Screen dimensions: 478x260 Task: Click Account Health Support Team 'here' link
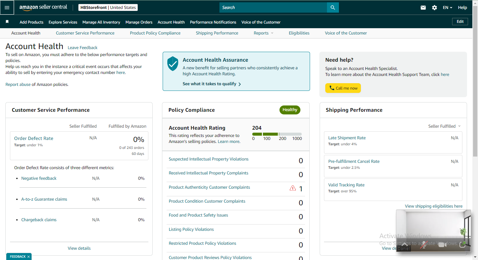[445, 75]
